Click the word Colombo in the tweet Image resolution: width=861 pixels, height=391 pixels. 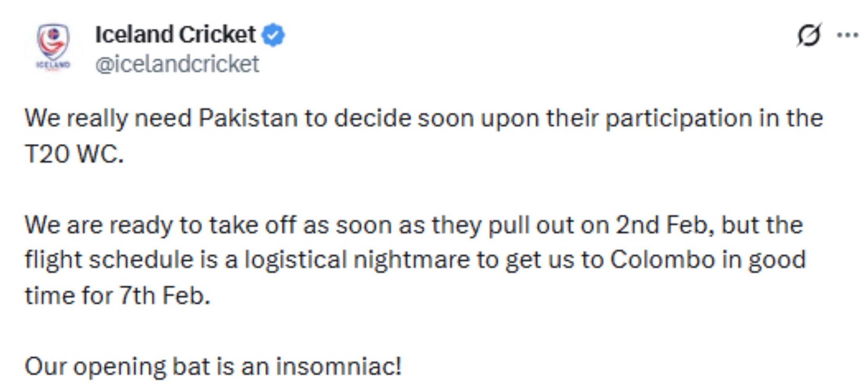click(662, 260)
